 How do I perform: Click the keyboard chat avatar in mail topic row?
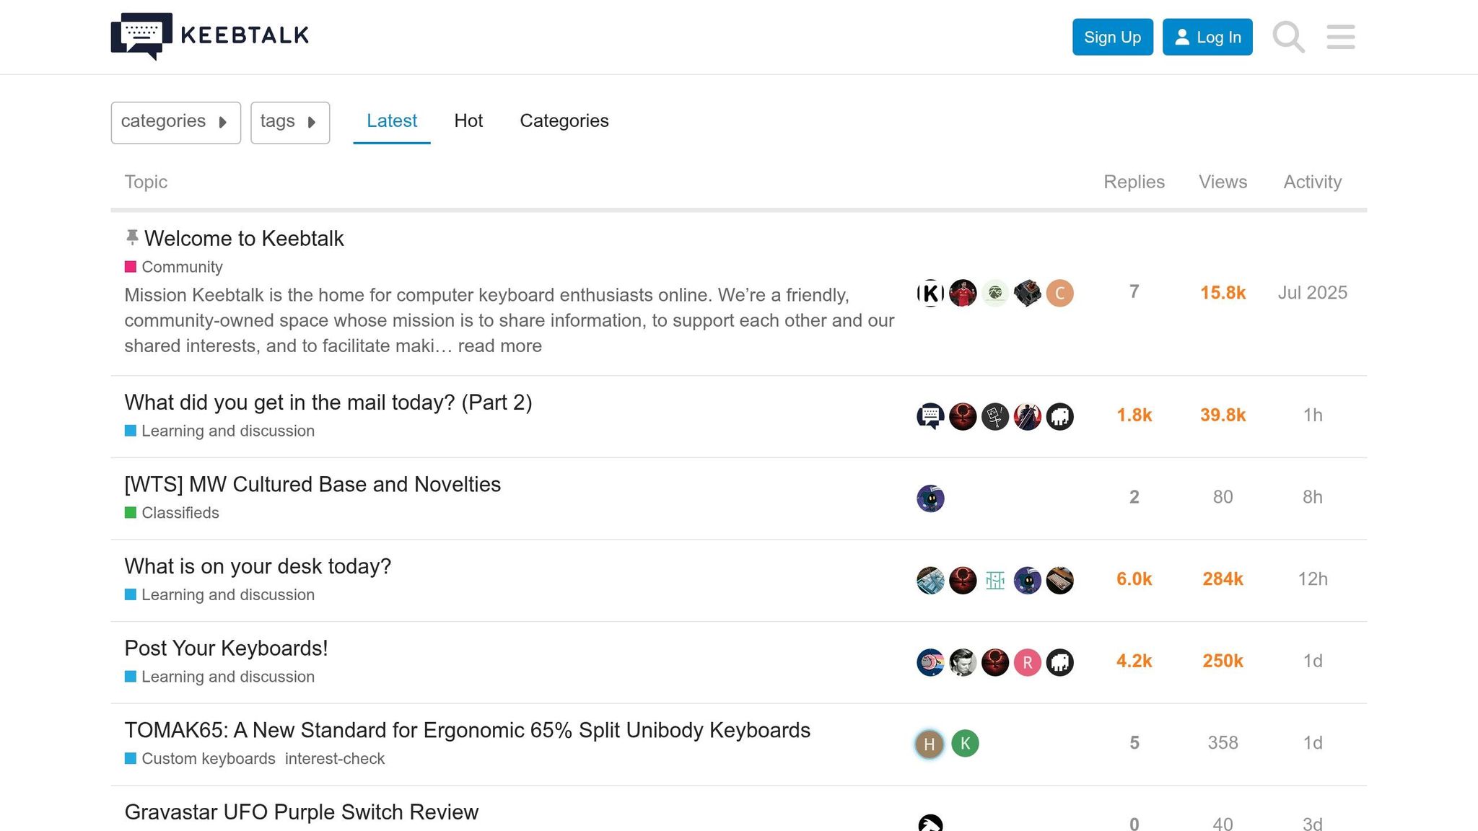[x=930, y=416]
